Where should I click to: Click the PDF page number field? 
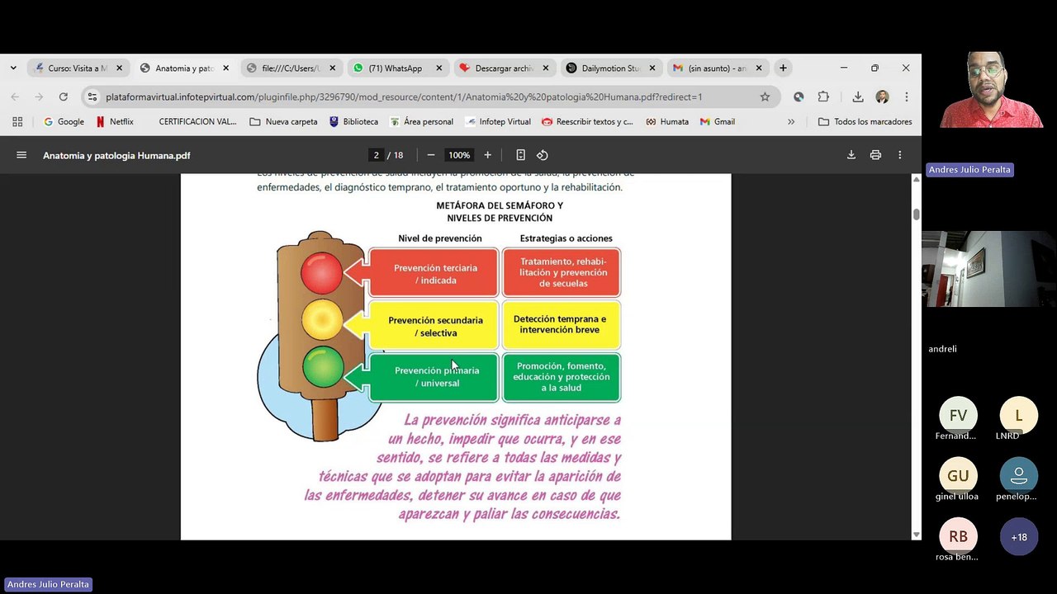pyautogui.click(x=376, y=155)
